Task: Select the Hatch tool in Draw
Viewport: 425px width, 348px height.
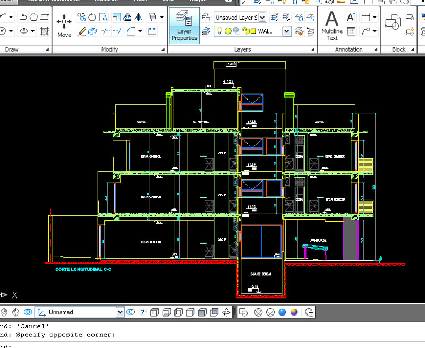Action: [x=46, y=31]
